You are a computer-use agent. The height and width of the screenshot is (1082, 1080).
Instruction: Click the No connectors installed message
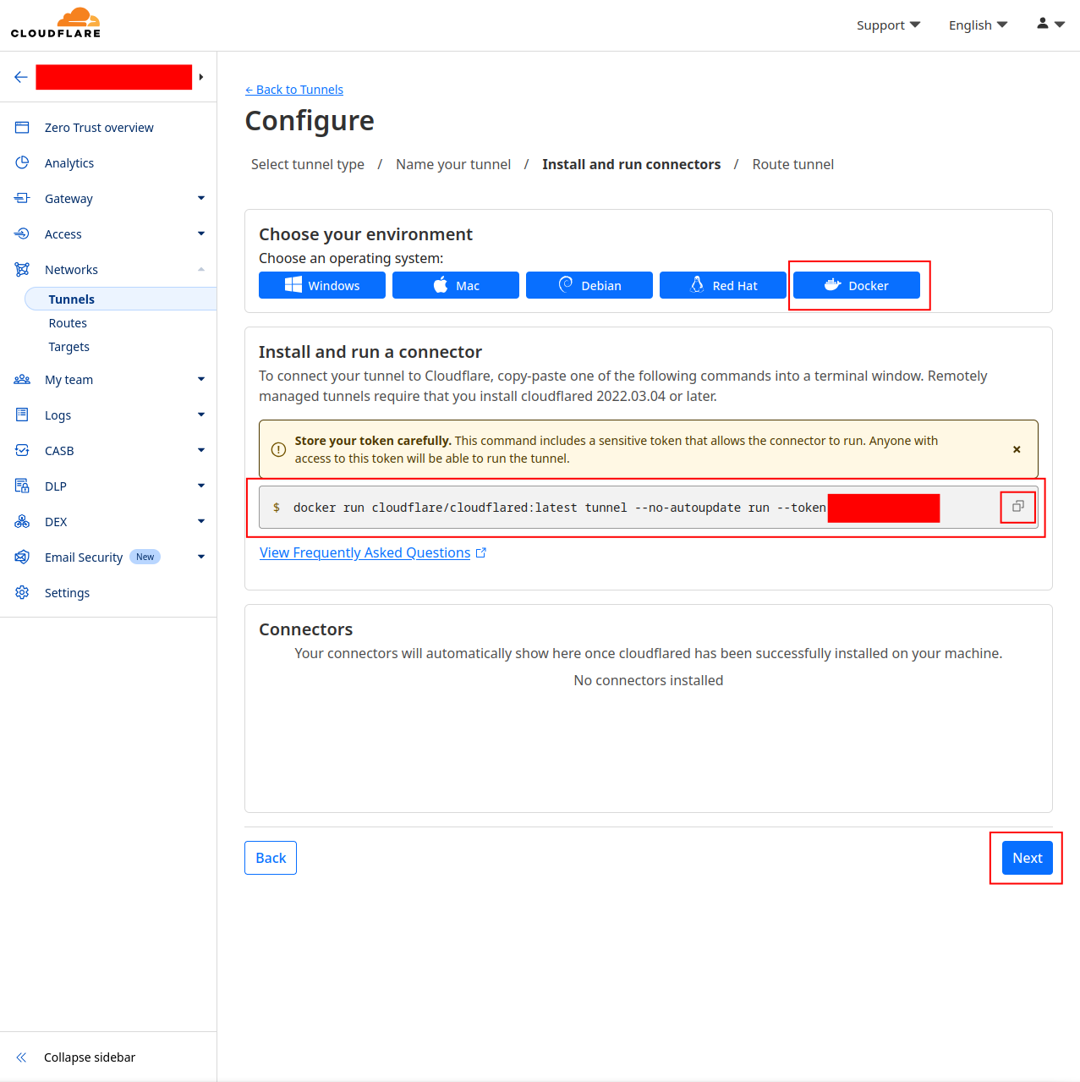[x=649, y=680]
